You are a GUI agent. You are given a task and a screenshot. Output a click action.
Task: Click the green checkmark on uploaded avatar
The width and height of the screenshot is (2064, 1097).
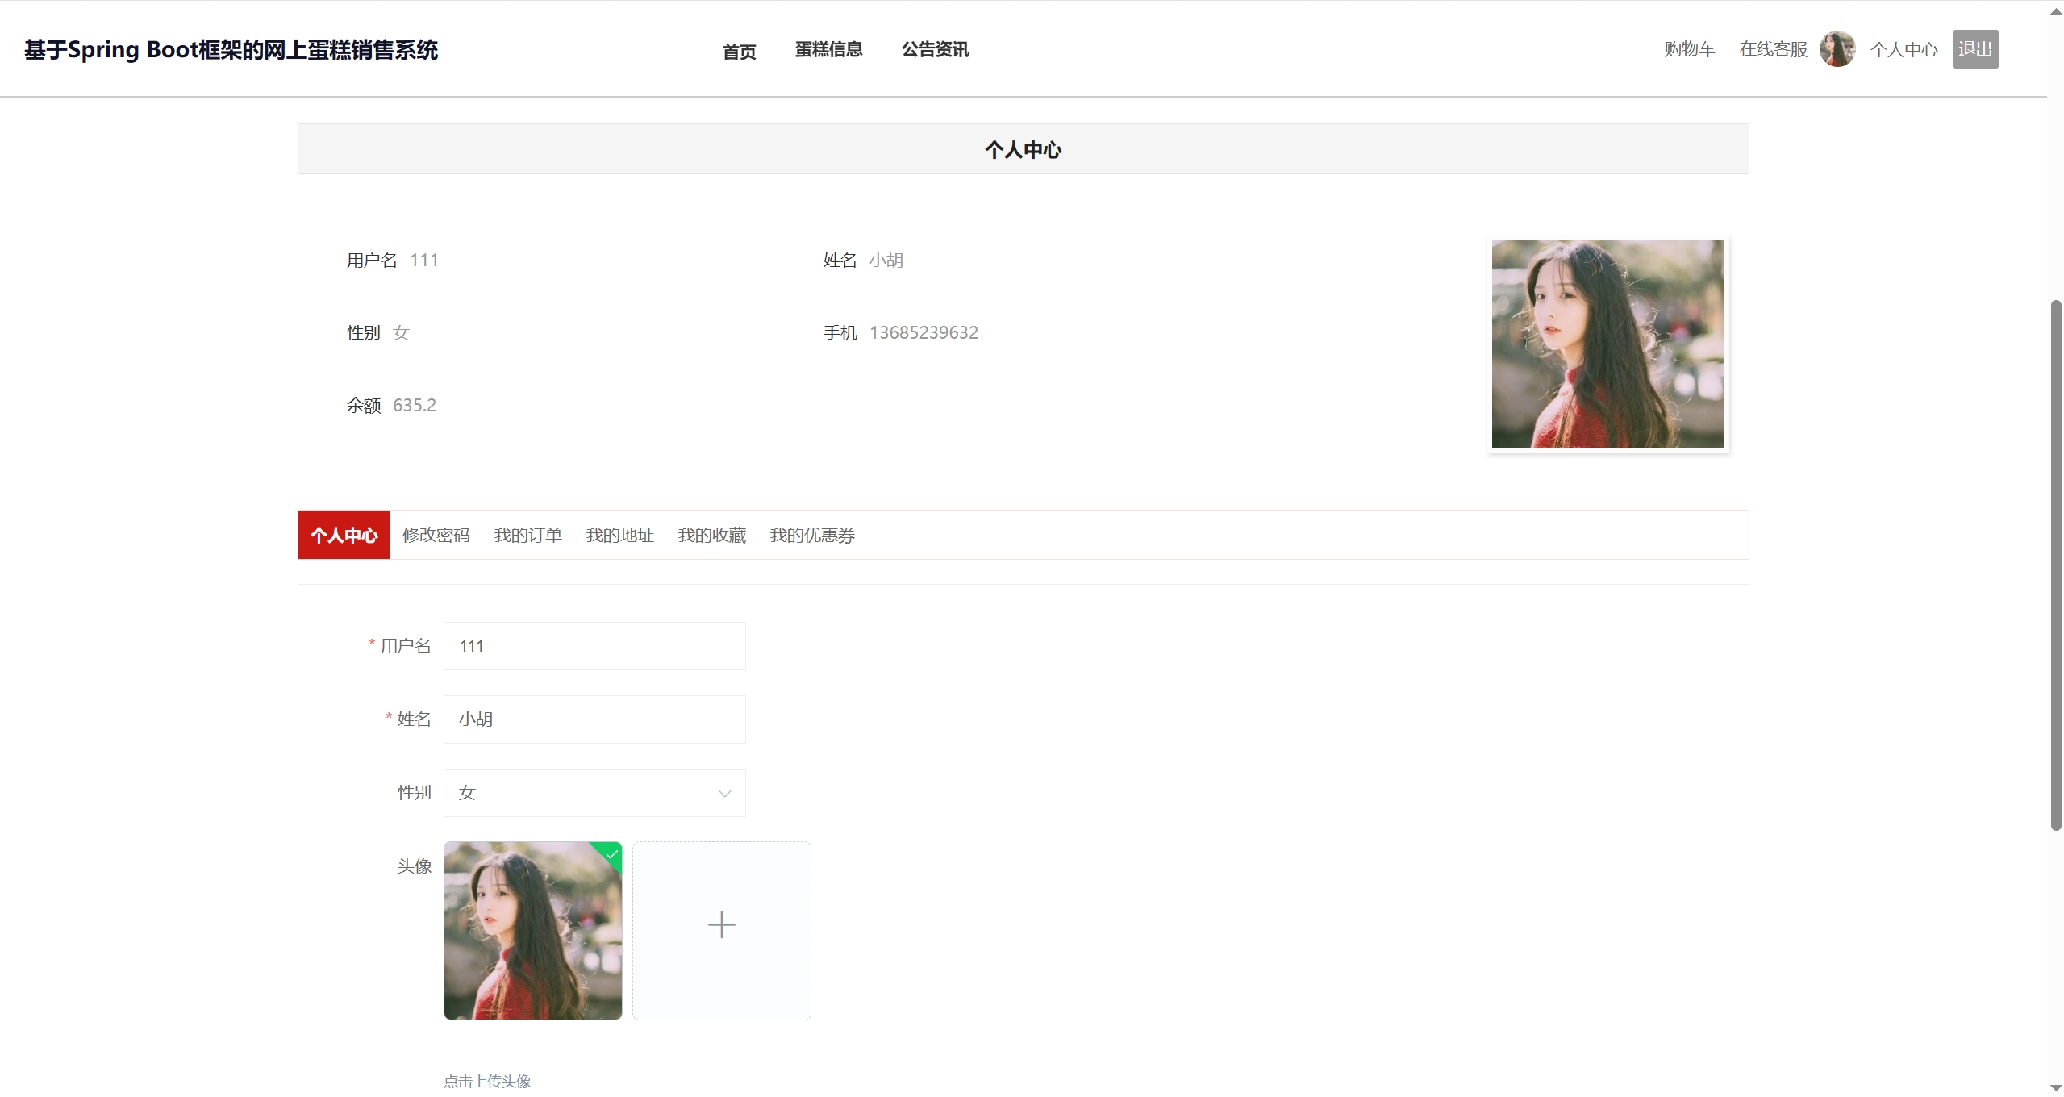click(611, 853)
